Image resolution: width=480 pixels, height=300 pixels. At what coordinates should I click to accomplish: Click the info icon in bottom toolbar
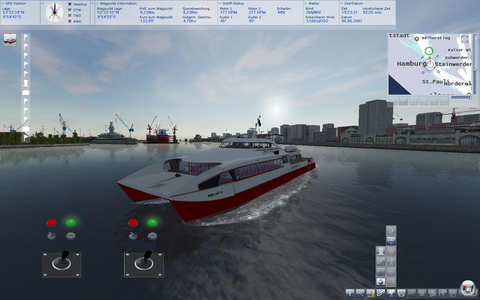pyautogui.click(x=350, y=293)
